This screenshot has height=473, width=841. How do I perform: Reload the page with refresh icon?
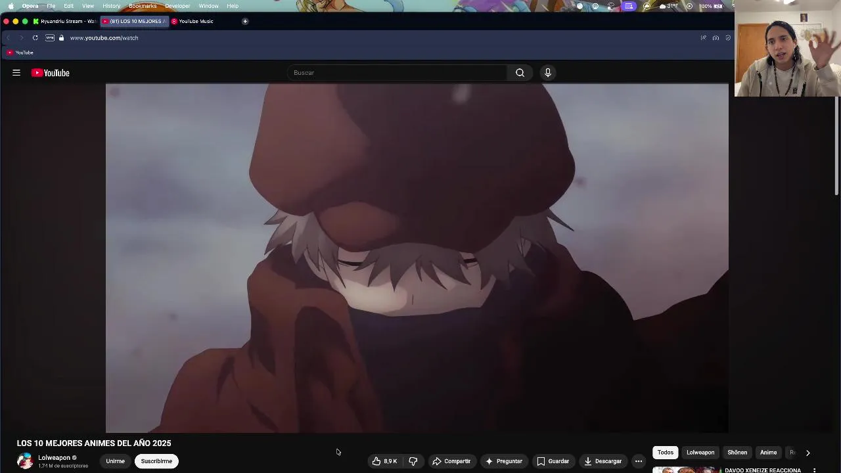pos(35,38)
